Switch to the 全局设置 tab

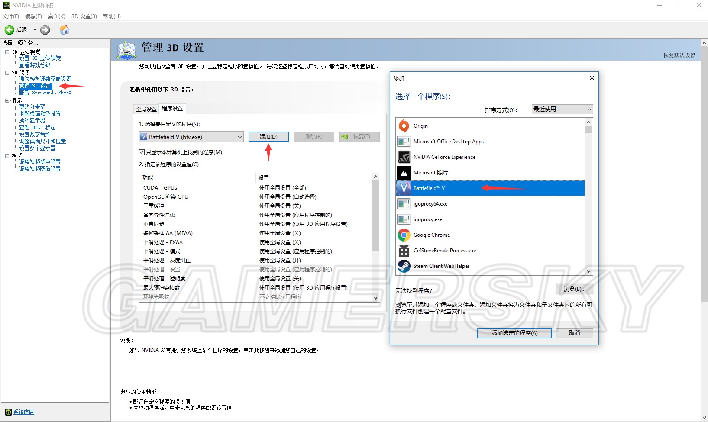(146, 109)
